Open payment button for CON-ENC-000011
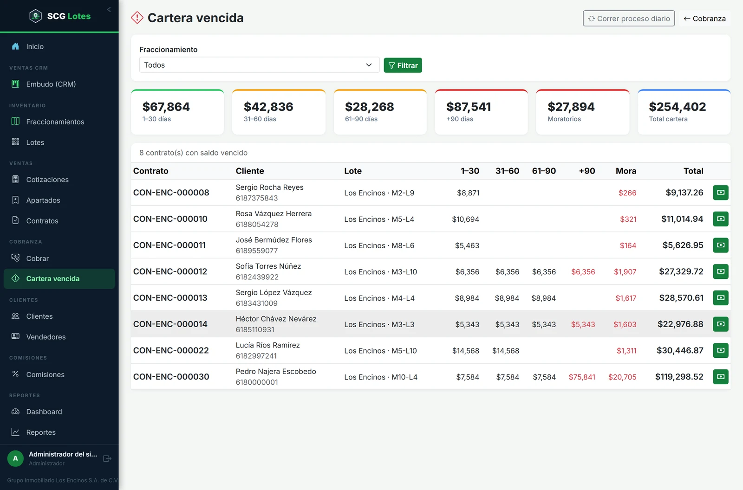Viewport: 743px width, 490px height. coord(721,245)
